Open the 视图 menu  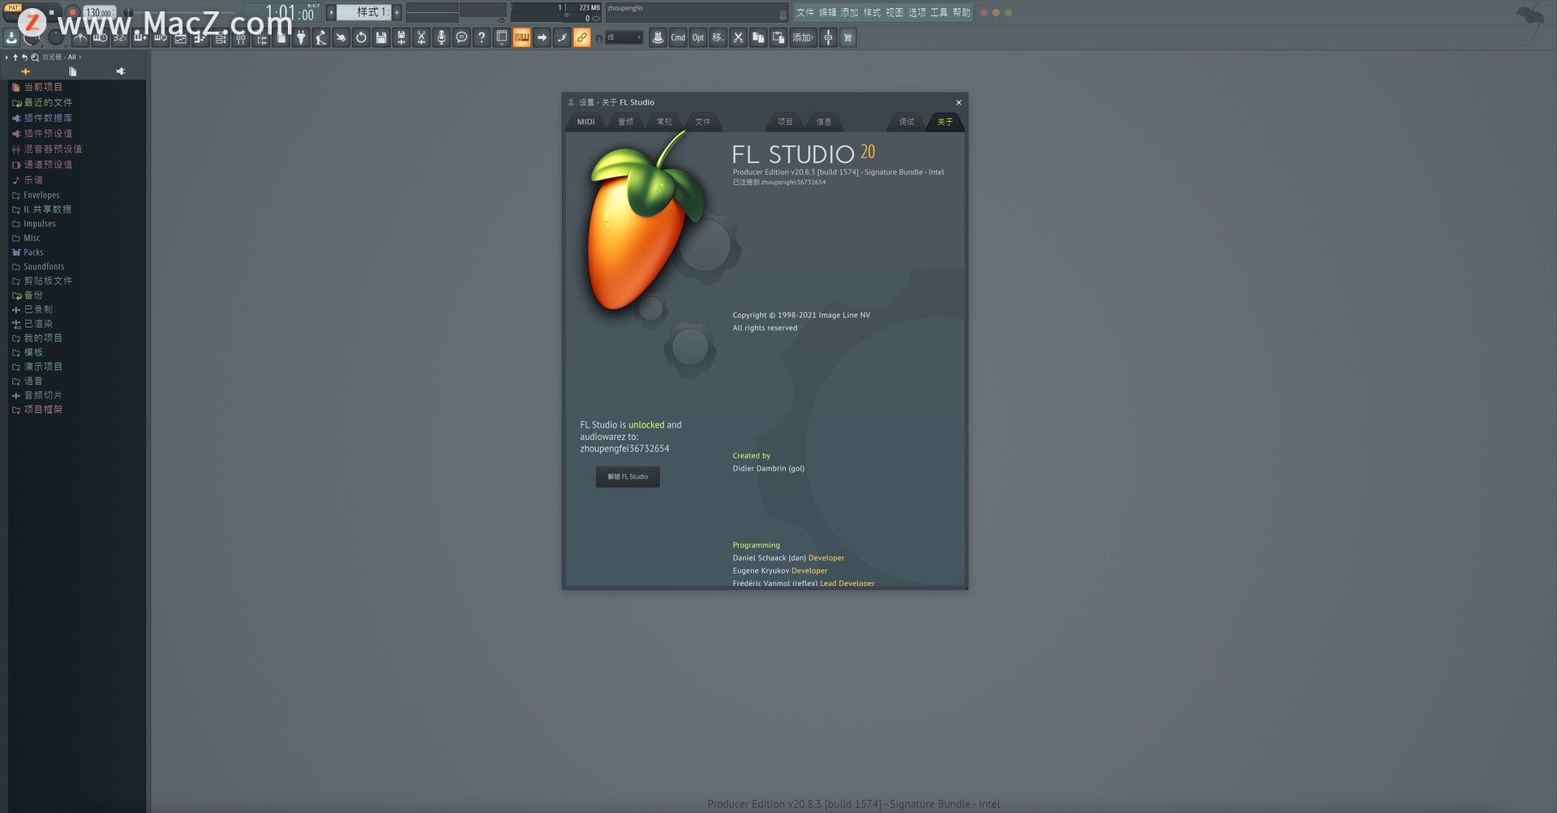tap(894, 12)
